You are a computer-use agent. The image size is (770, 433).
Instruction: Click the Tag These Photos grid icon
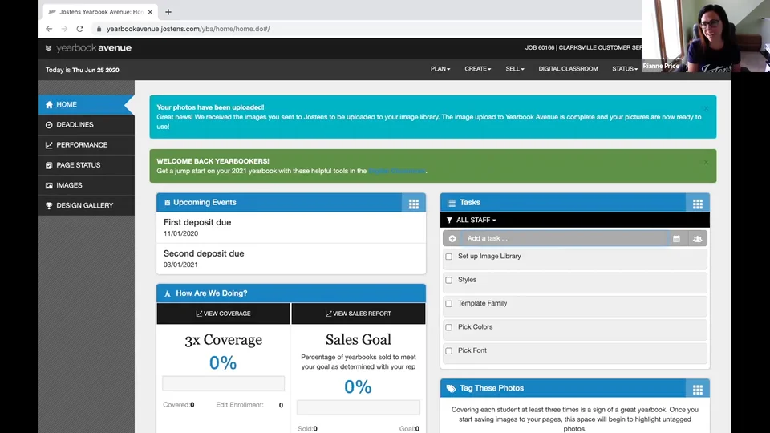tap(697, 390)
